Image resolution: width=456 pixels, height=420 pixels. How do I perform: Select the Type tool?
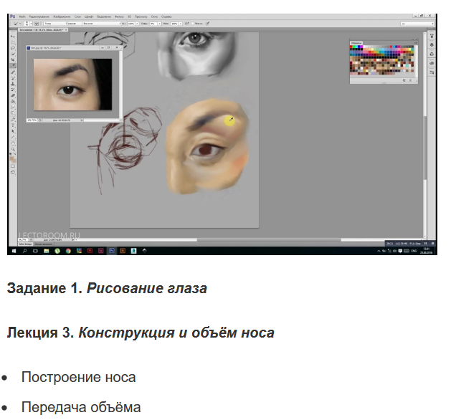click(13, 125)
